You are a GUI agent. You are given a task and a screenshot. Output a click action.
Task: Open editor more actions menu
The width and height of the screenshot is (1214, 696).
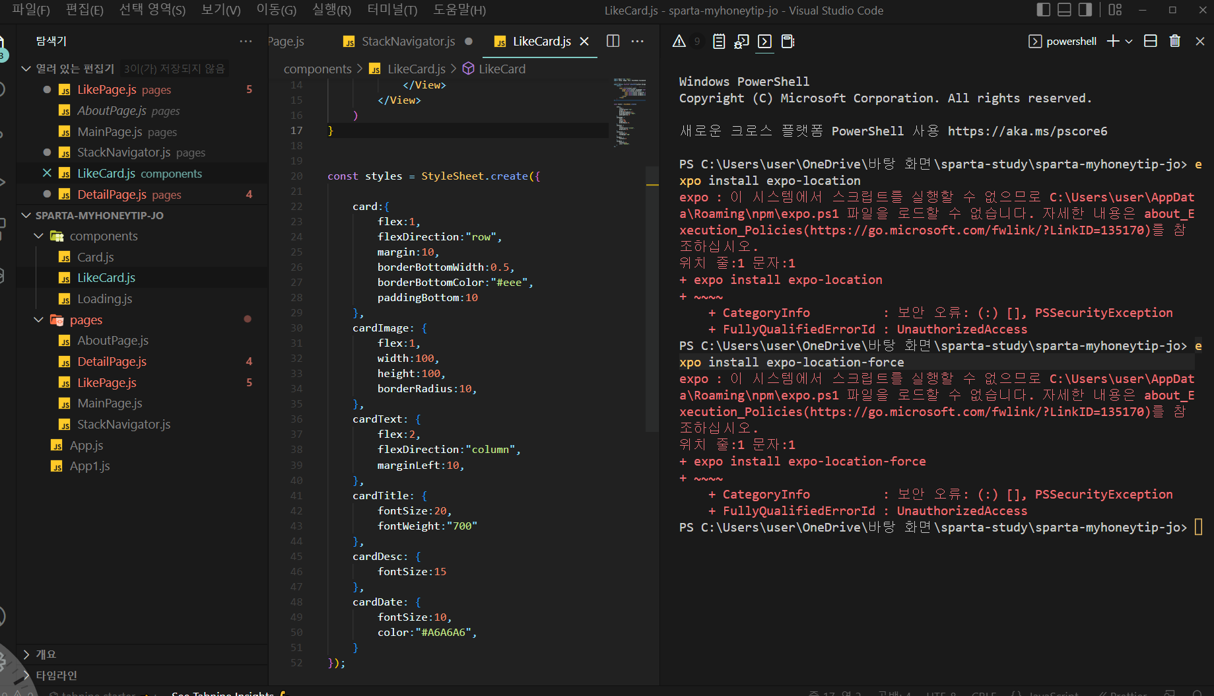637,41
